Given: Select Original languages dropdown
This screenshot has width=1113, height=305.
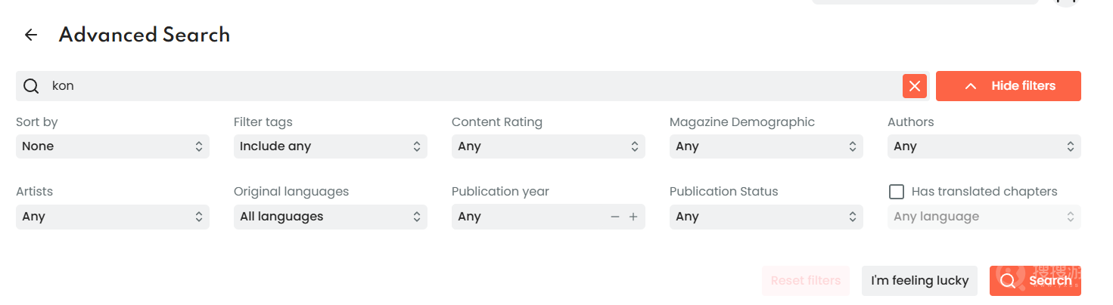Looking at the screenshot, I should [331, 217].
